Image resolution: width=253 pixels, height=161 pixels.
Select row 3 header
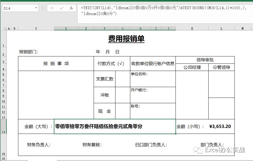(x=3, y=60)
